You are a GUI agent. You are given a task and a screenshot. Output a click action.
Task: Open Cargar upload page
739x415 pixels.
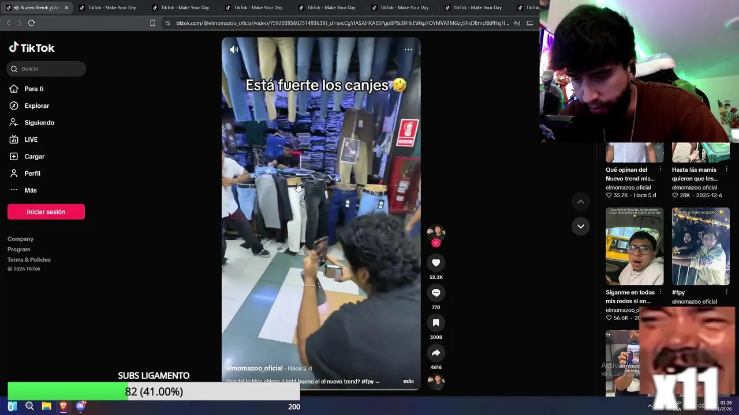(34, 157)
